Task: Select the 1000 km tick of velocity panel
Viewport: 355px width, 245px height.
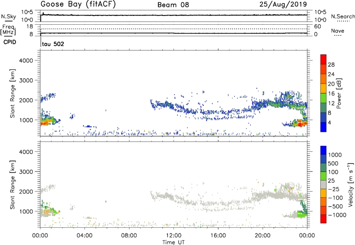Action: [x=26, y=211]
